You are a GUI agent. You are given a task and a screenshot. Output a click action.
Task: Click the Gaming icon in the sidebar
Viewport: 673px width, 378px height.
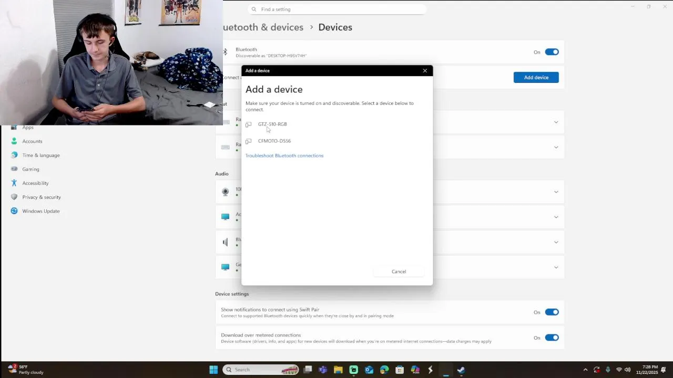click(x=14, y=169)
